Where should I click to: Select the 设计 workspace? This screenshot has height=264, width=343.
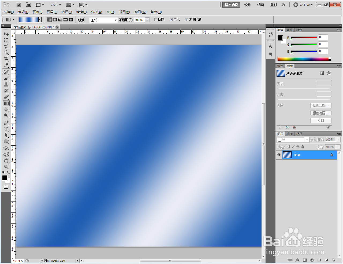pyautogui.click(x=248, y=5)
